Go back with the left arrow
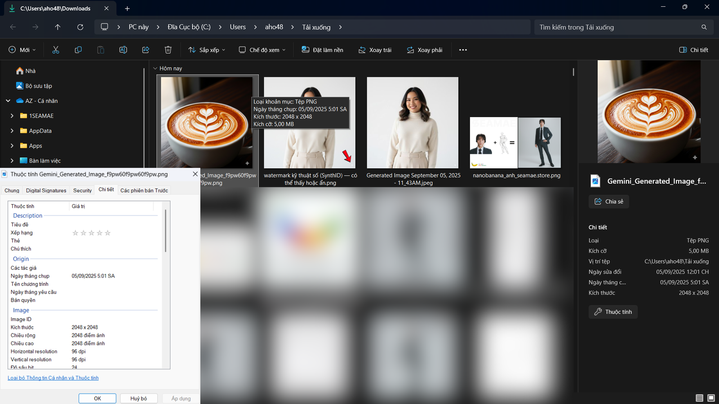 point(13,27)
